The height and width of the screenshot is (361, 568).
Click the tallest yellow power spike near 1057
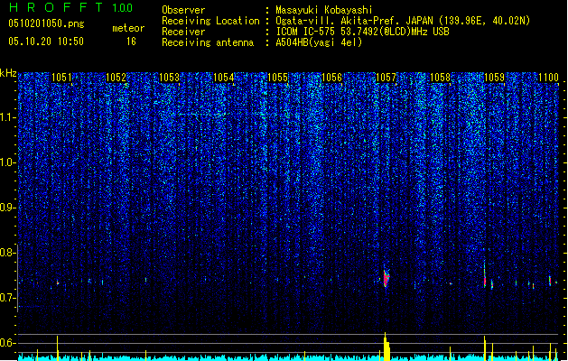[386, 347]
